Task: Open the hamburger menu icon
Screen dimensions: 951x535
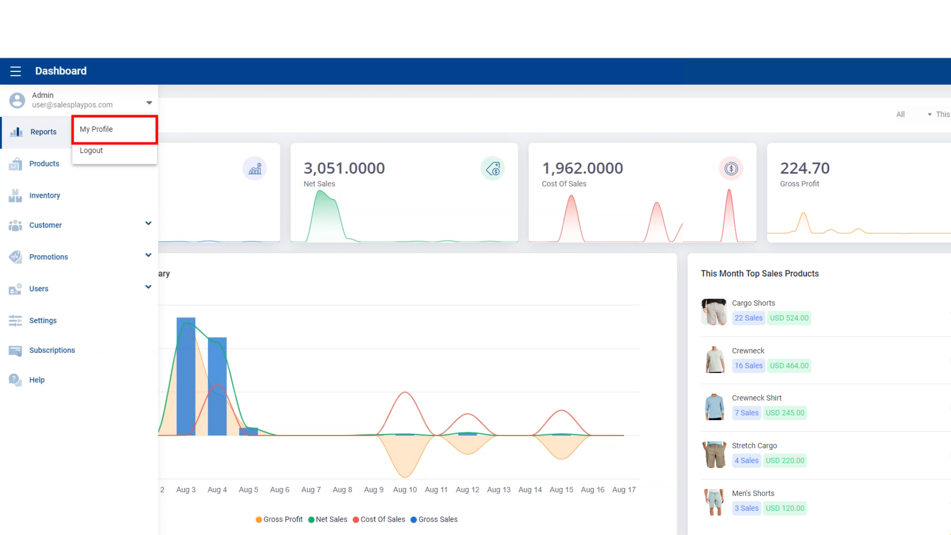Action: (15, 71)
